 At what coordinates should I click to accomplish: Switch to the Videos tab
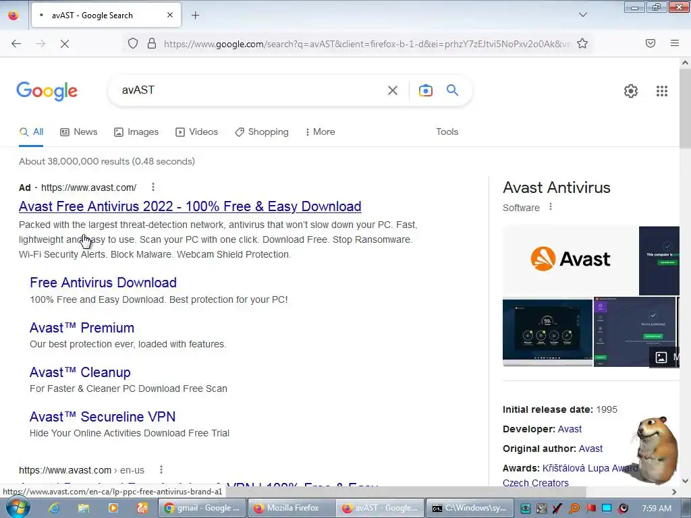tap(196, 132)
